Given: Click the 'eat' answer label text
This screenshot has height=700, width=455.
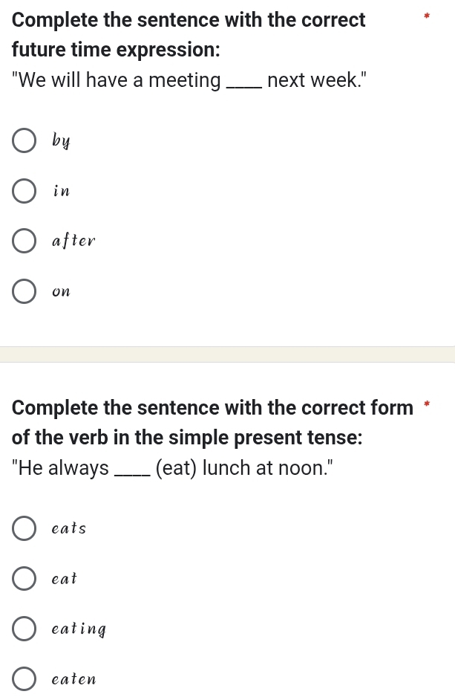Looking at the screenshot, I should click(x=65, y=578).
